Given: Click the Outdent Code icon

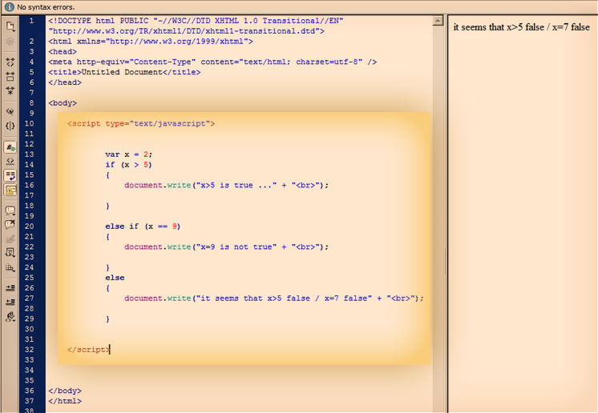Looking at the screenshot, I should click(x=10, y=303).
